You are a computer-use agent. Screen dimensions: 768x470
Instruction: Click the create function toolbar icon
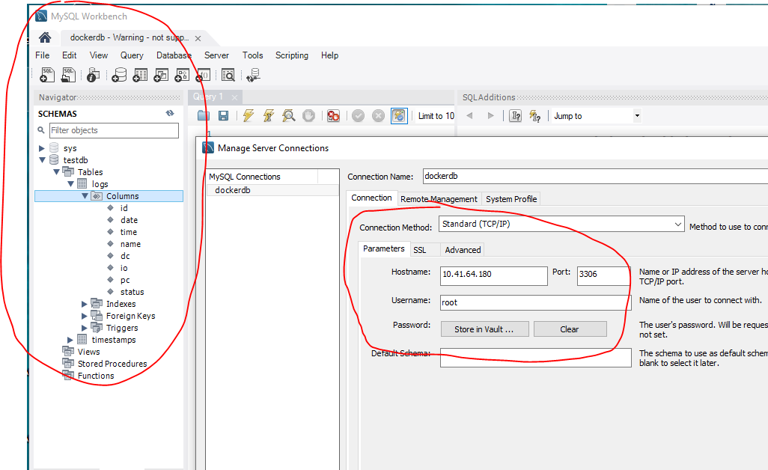[204, 75]
